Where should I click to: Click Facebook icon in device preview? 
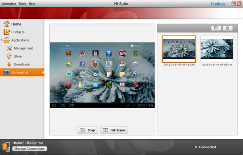[82, 64]
